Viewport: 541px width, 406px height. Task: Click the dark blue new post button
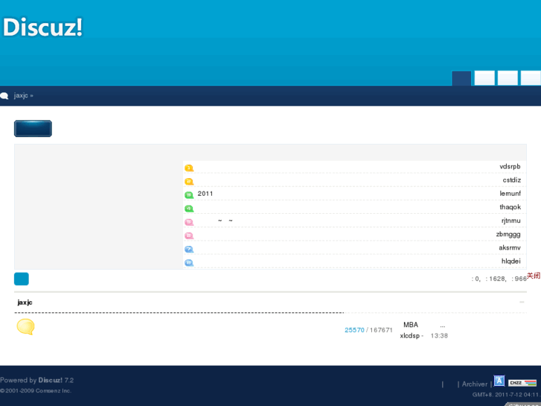(33, 129)
